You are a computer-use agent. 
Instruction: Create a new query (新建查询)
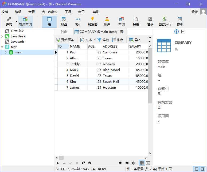pos(25,22)
